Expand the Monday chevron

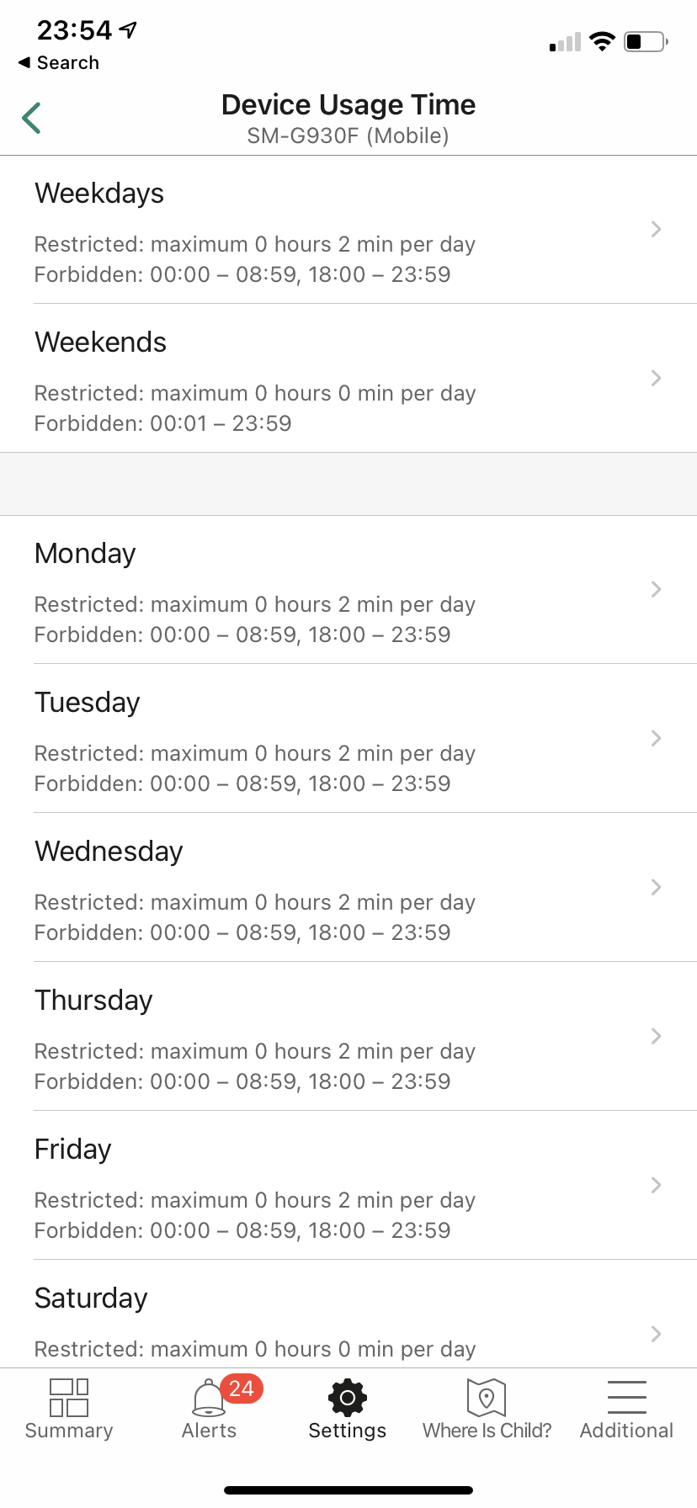pyautogui.click(x=656, y=589)
